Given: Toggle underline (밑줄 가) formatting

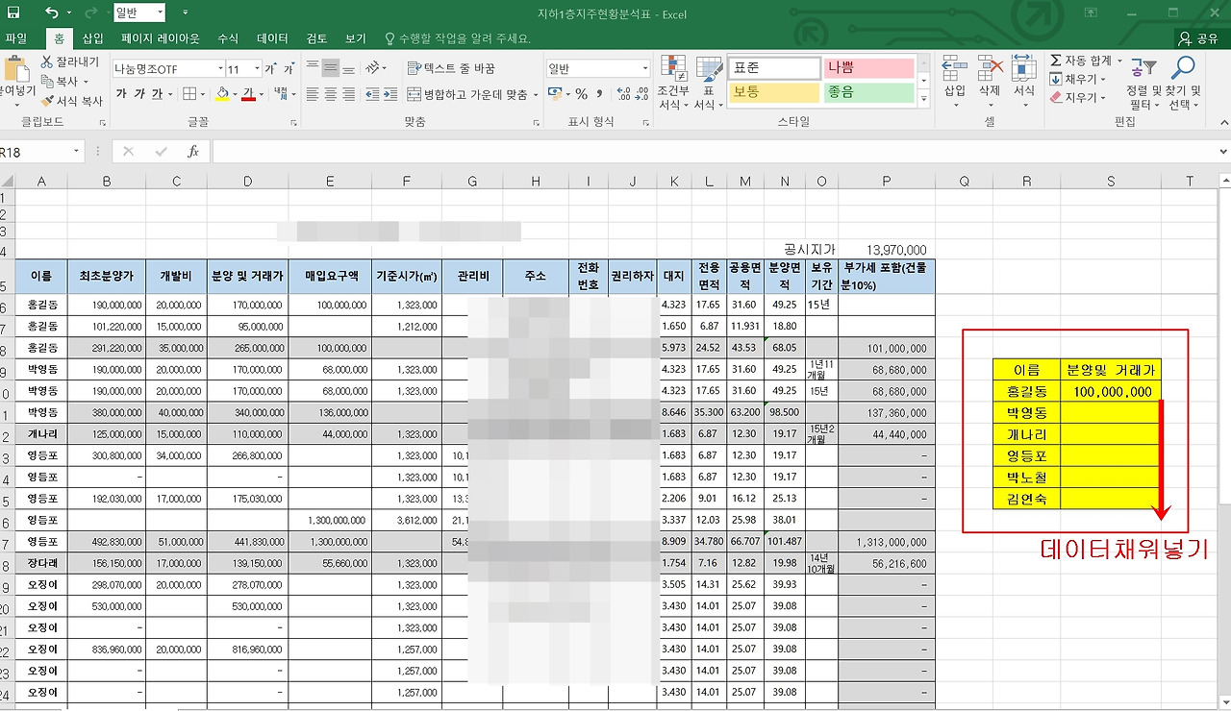Looking at the screenshot, I should tap(158, 94).
